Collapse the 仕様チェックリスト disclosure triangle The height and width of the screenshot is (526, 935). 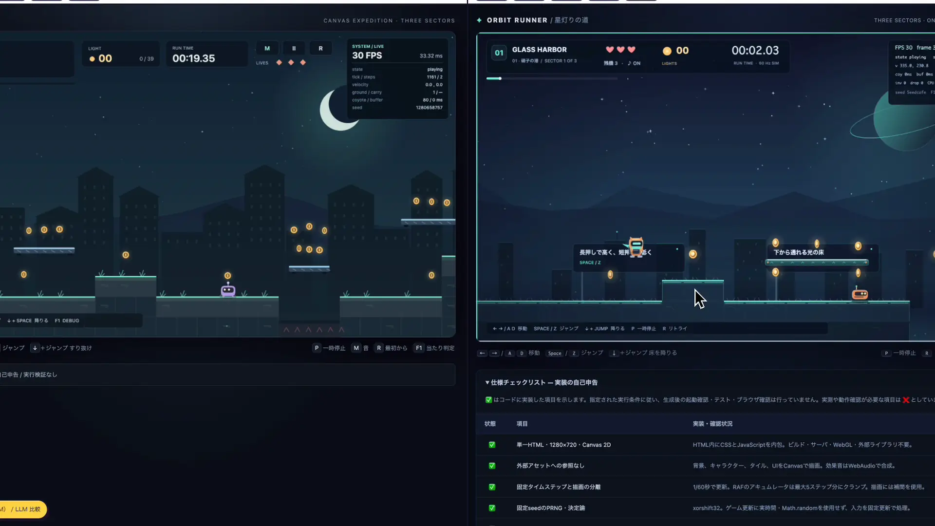pyautogui.click(x=487, y=382)
